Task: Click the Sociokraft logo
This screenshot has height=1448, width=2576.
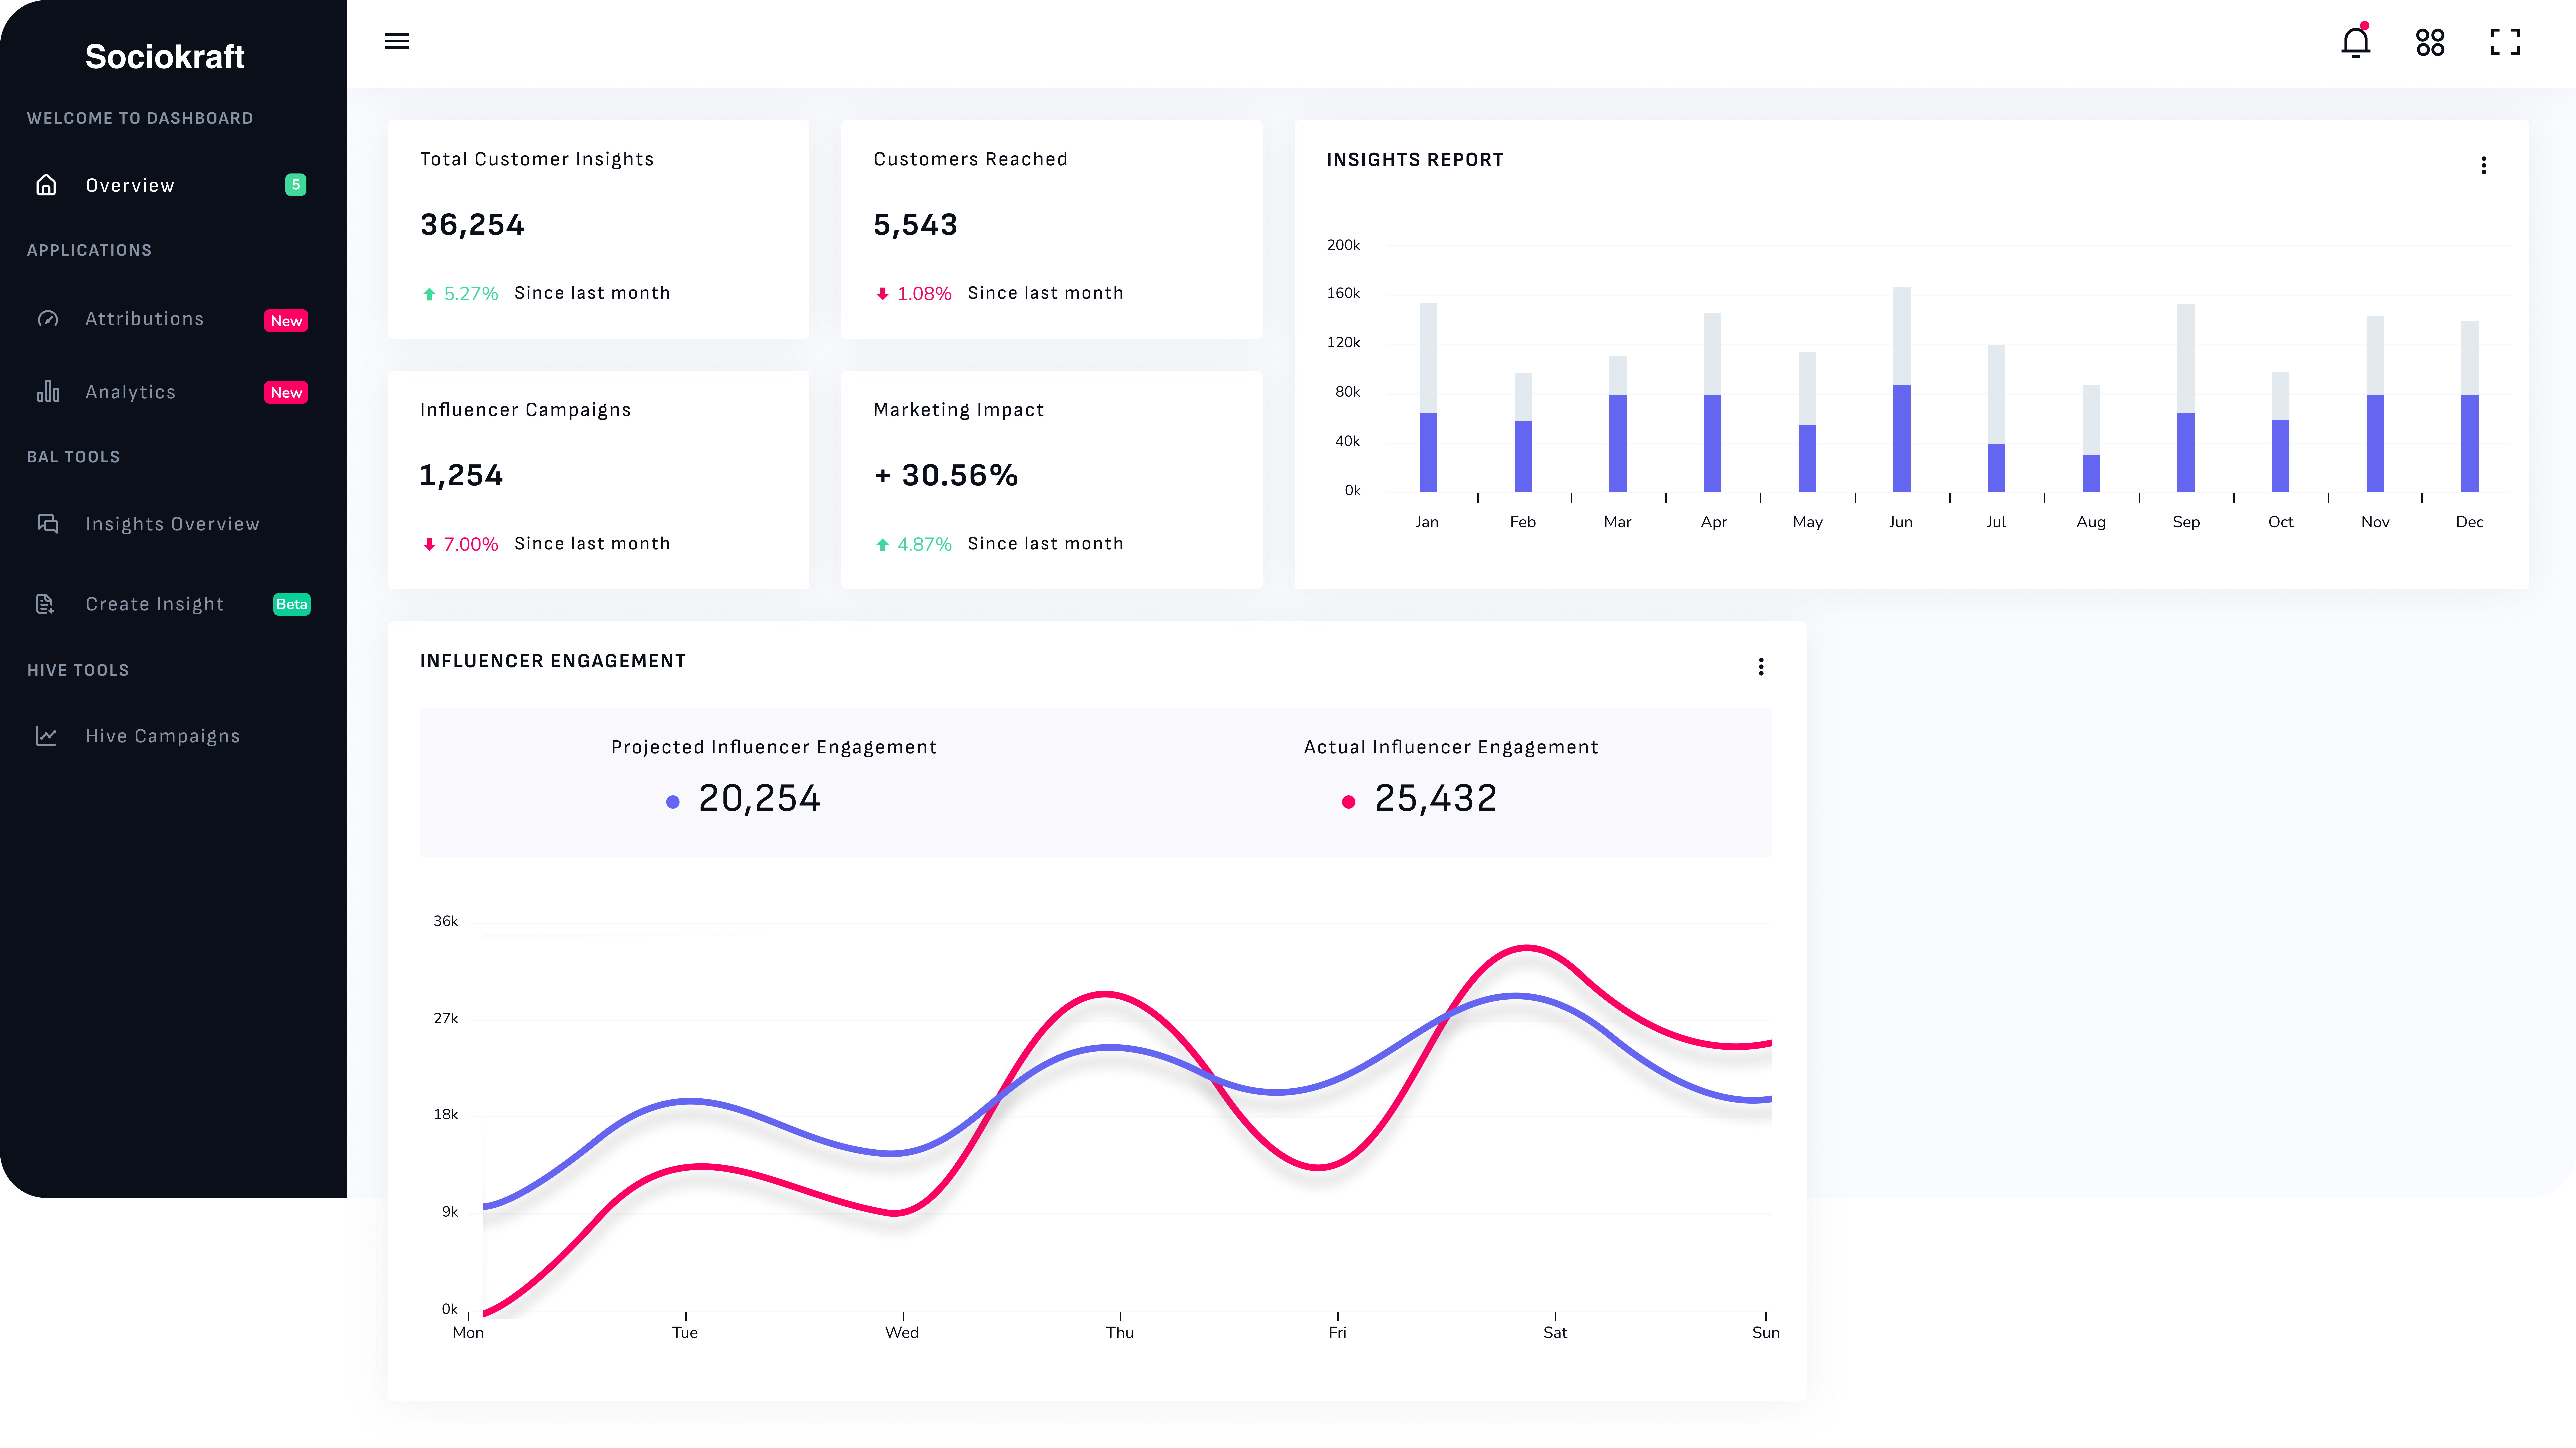Action: [165, 57]
